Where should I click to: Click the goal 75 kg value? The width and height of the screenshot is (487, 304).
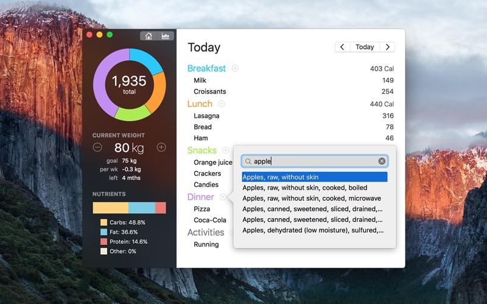[129, 161]
